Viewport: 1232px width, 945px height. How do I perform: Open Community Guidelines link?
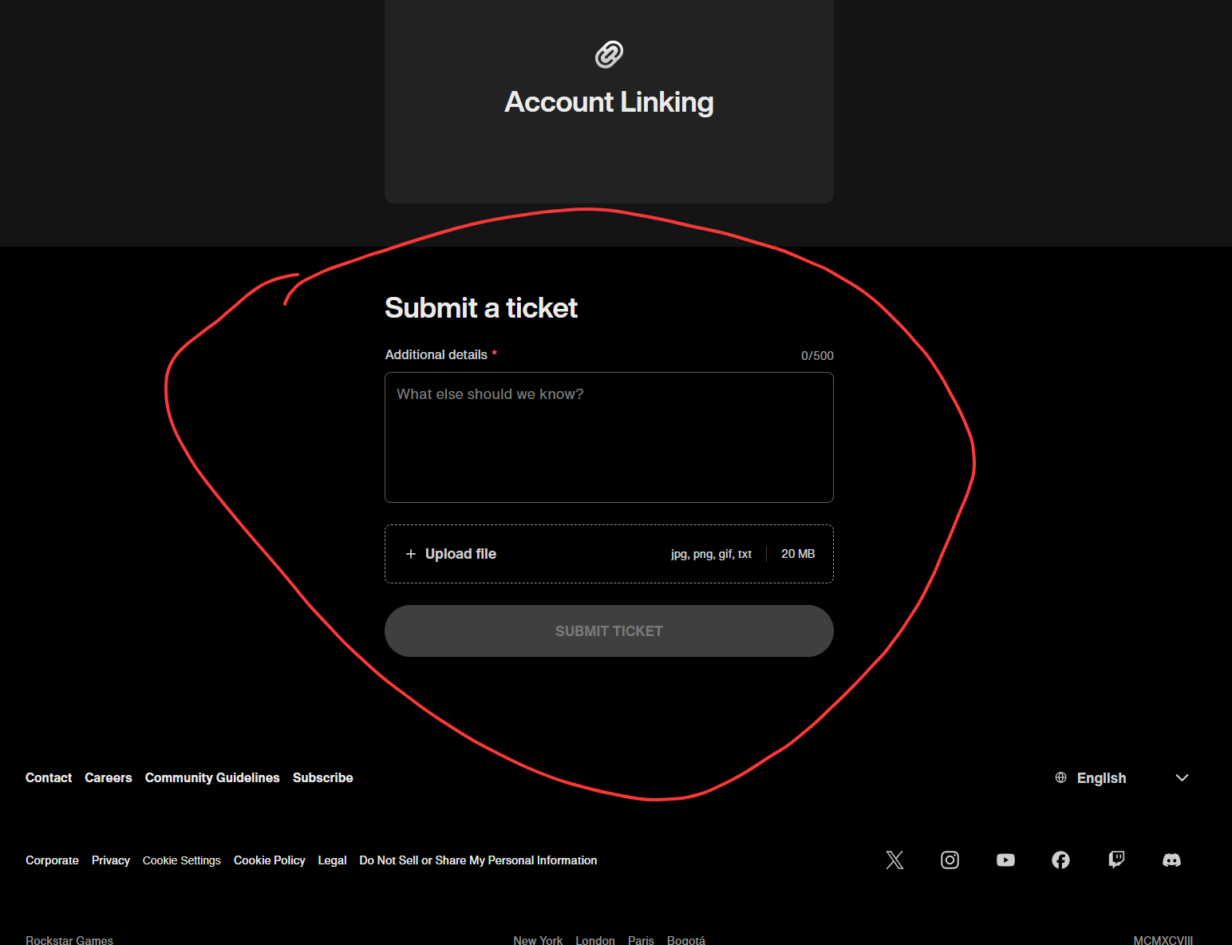(x=212, y=777)
